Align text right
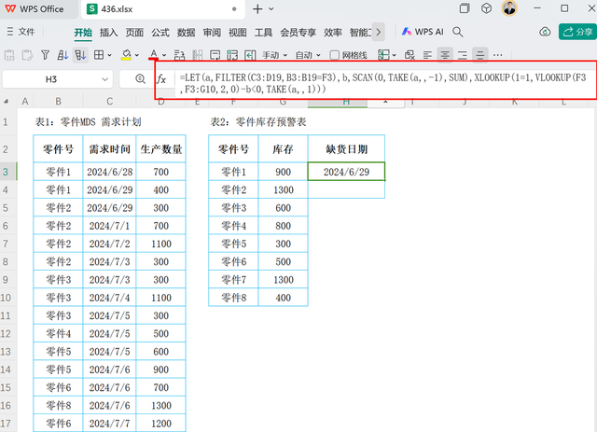The height and width of the screenshot is (432, 597). pyautogui.click(x=463, y=55)
